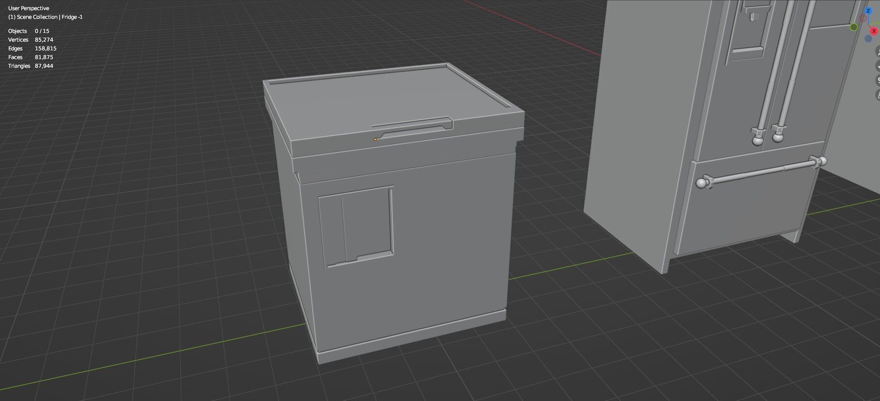Click the dim blue negative Z gizmo circle
Image resolution: width=880 pixels, height=401 pixels.
point(868,38)
